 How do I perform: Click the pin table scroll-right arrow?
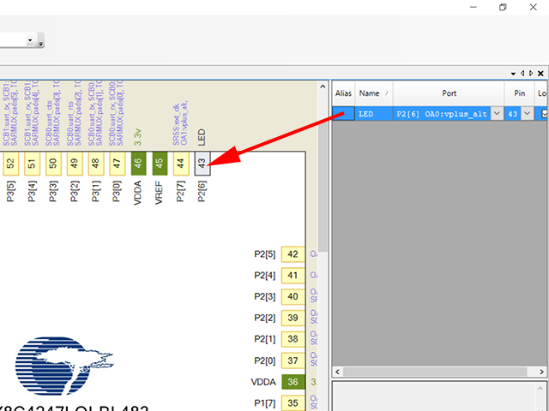click(x=541, y=372)
